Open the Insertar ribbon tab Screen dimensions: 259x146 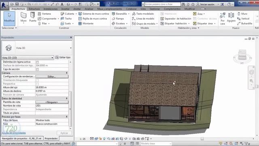coord(65,9)
